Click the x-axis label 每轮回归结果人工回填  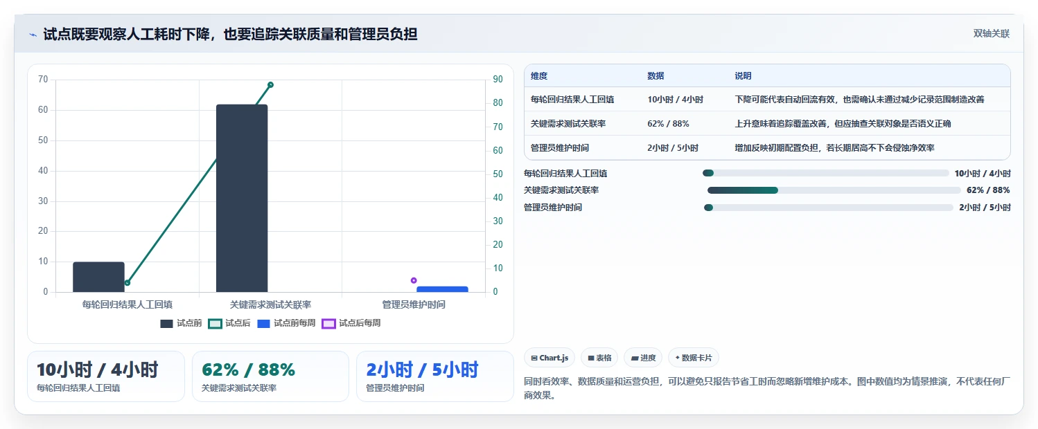pyautogui.click(x=127, y=304)
